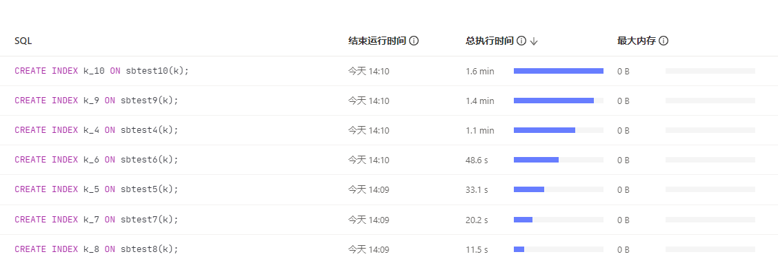
Task: Click the execution time bar for k_10 row
Action: click(559, 71)
